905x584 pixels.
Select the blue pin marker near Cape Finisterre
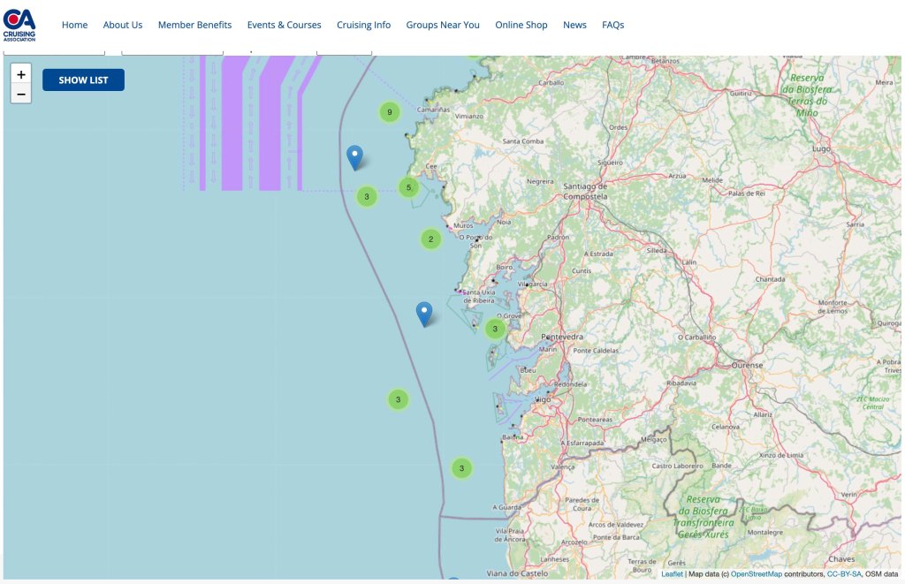[354, 155]
